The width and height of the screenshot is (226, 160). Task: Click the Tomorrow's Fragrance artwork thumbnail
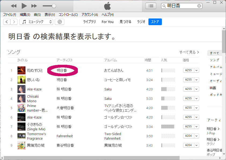pyautogui.click(x=21, y=136)
